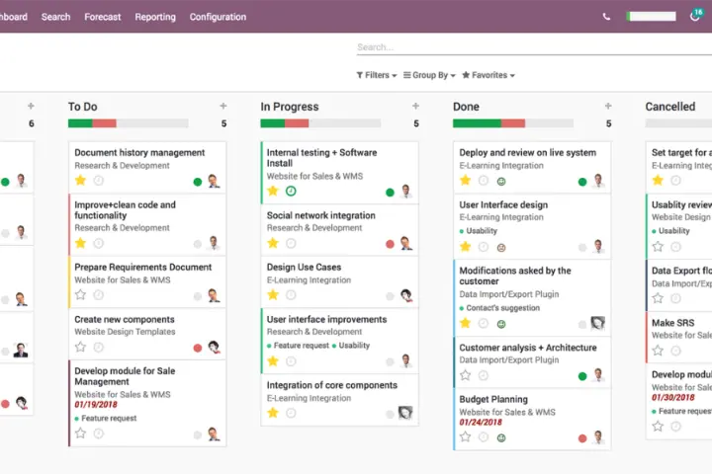
Task: Click the plus icon in To Do column
Action: point(222,106)
